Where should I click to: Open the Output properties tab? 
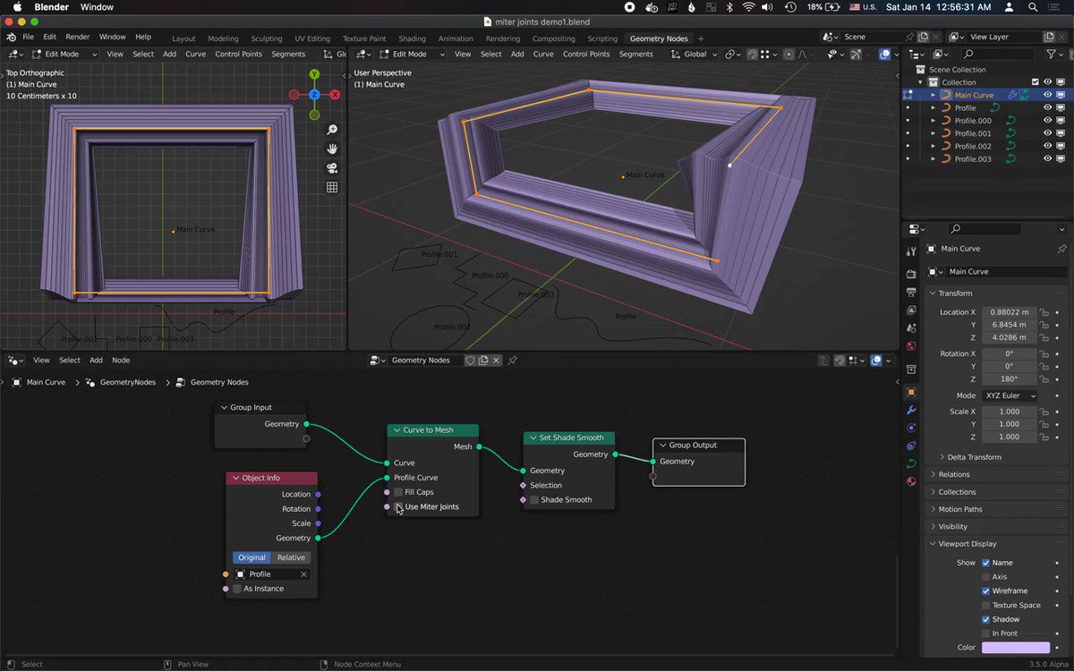coord(911,292)
